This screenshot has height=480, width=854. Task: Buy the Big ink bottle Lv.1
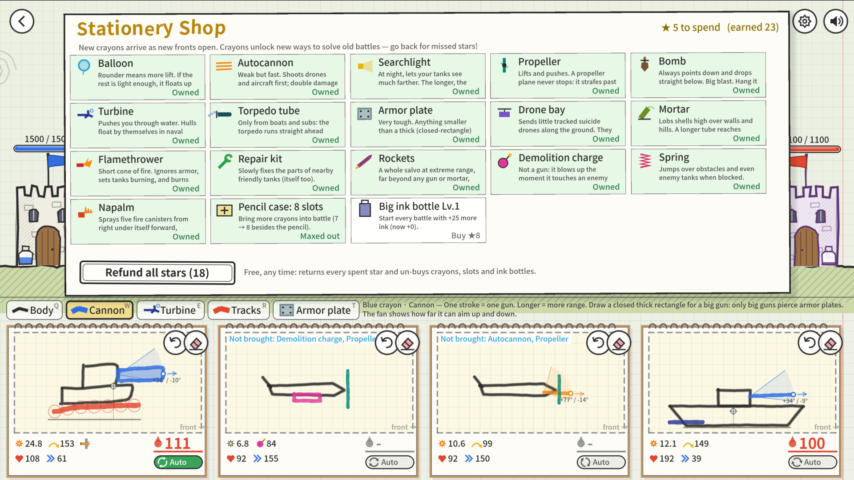pos(419,220)
